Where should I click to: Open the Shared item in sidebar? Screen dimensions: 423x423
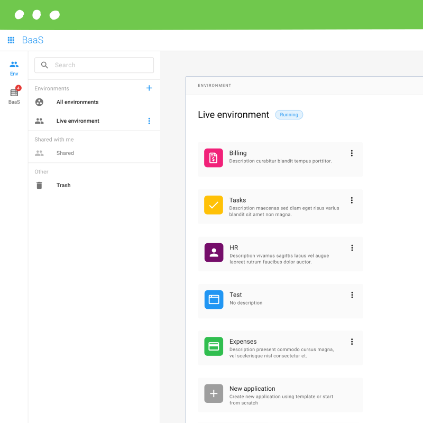pos(65,153)
